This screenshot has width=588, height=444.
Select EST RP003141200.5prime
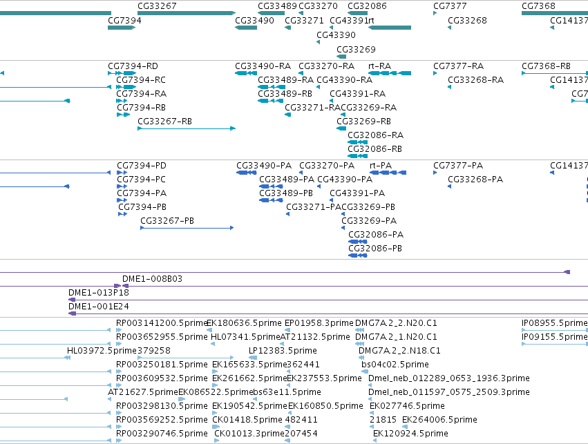pyautogui.click(x=162, y=323)
